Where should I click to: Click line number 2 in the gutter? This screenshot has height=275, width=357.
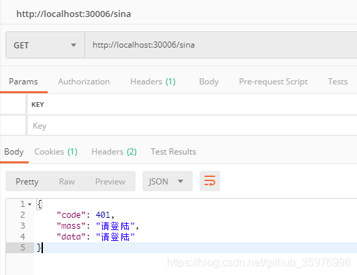pos(22,214)
